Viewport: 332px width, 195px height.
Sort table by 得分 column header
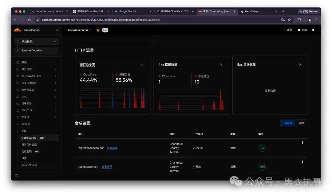coord(261,134)
